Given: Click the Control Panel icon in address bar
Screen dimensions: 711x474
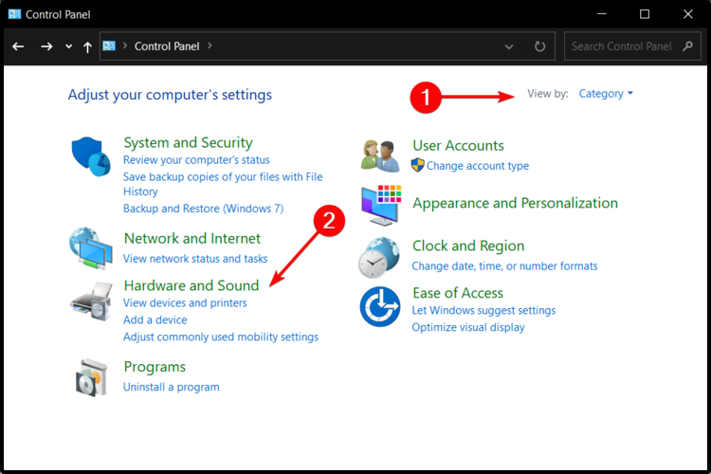Looking at the screenshot, I should [109, 46].
